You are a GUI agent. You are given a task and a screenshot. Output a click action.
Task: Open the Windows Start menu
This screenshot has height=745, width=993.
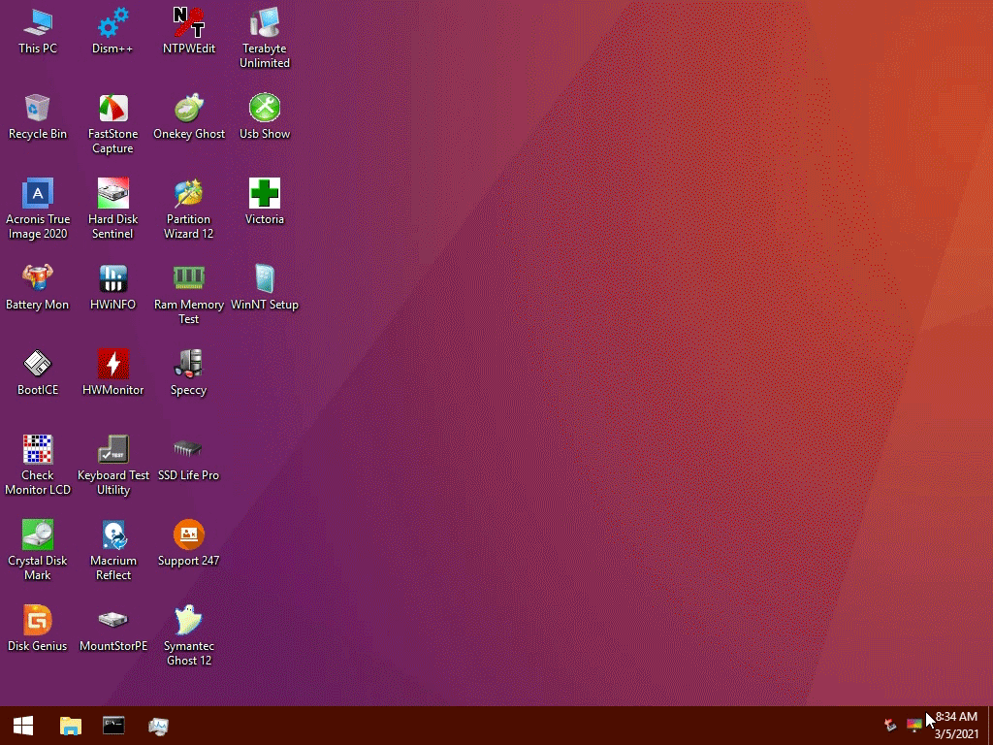coord(23,726)
